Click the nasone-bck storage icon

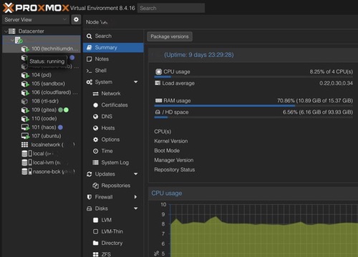click(x=26, y=171)
